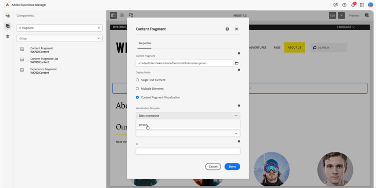
Task: Open the ABOUT US nav item
Action: tap(294, 48)
